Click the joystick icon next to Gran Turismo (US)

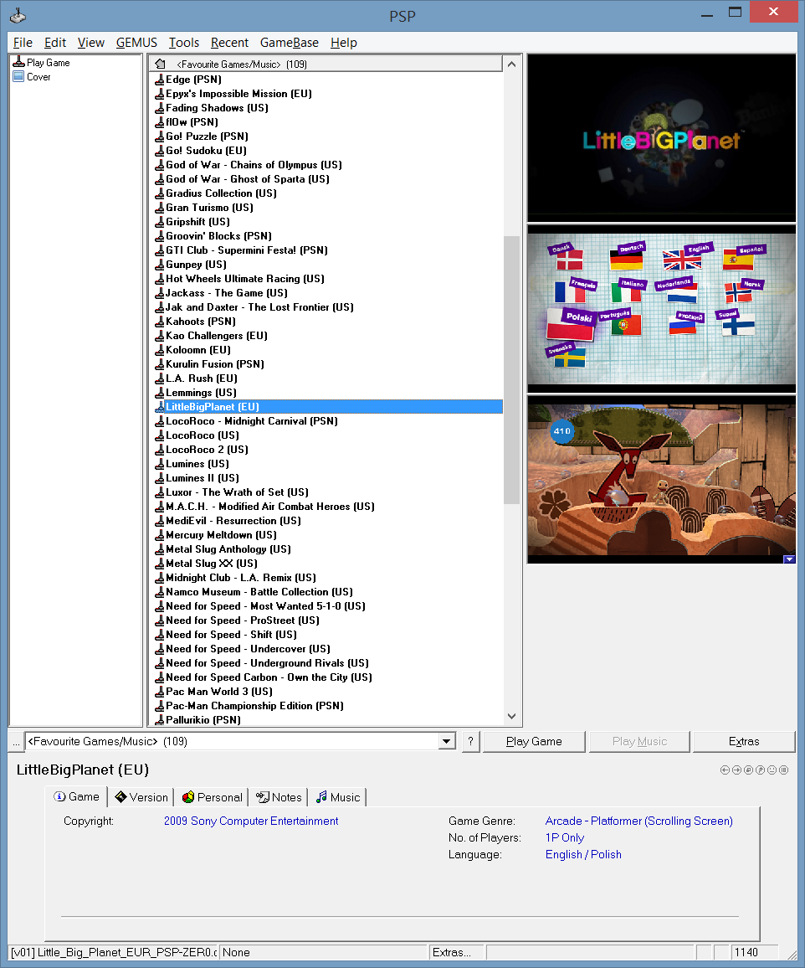pos(159,208)
